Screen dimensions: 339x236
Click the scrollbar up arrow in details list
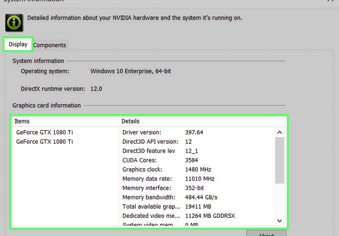279,132
